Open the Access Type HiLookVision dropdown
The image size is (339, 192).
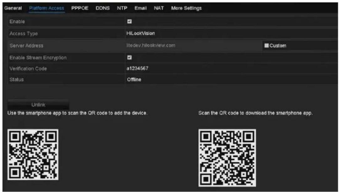click(232, 34)
